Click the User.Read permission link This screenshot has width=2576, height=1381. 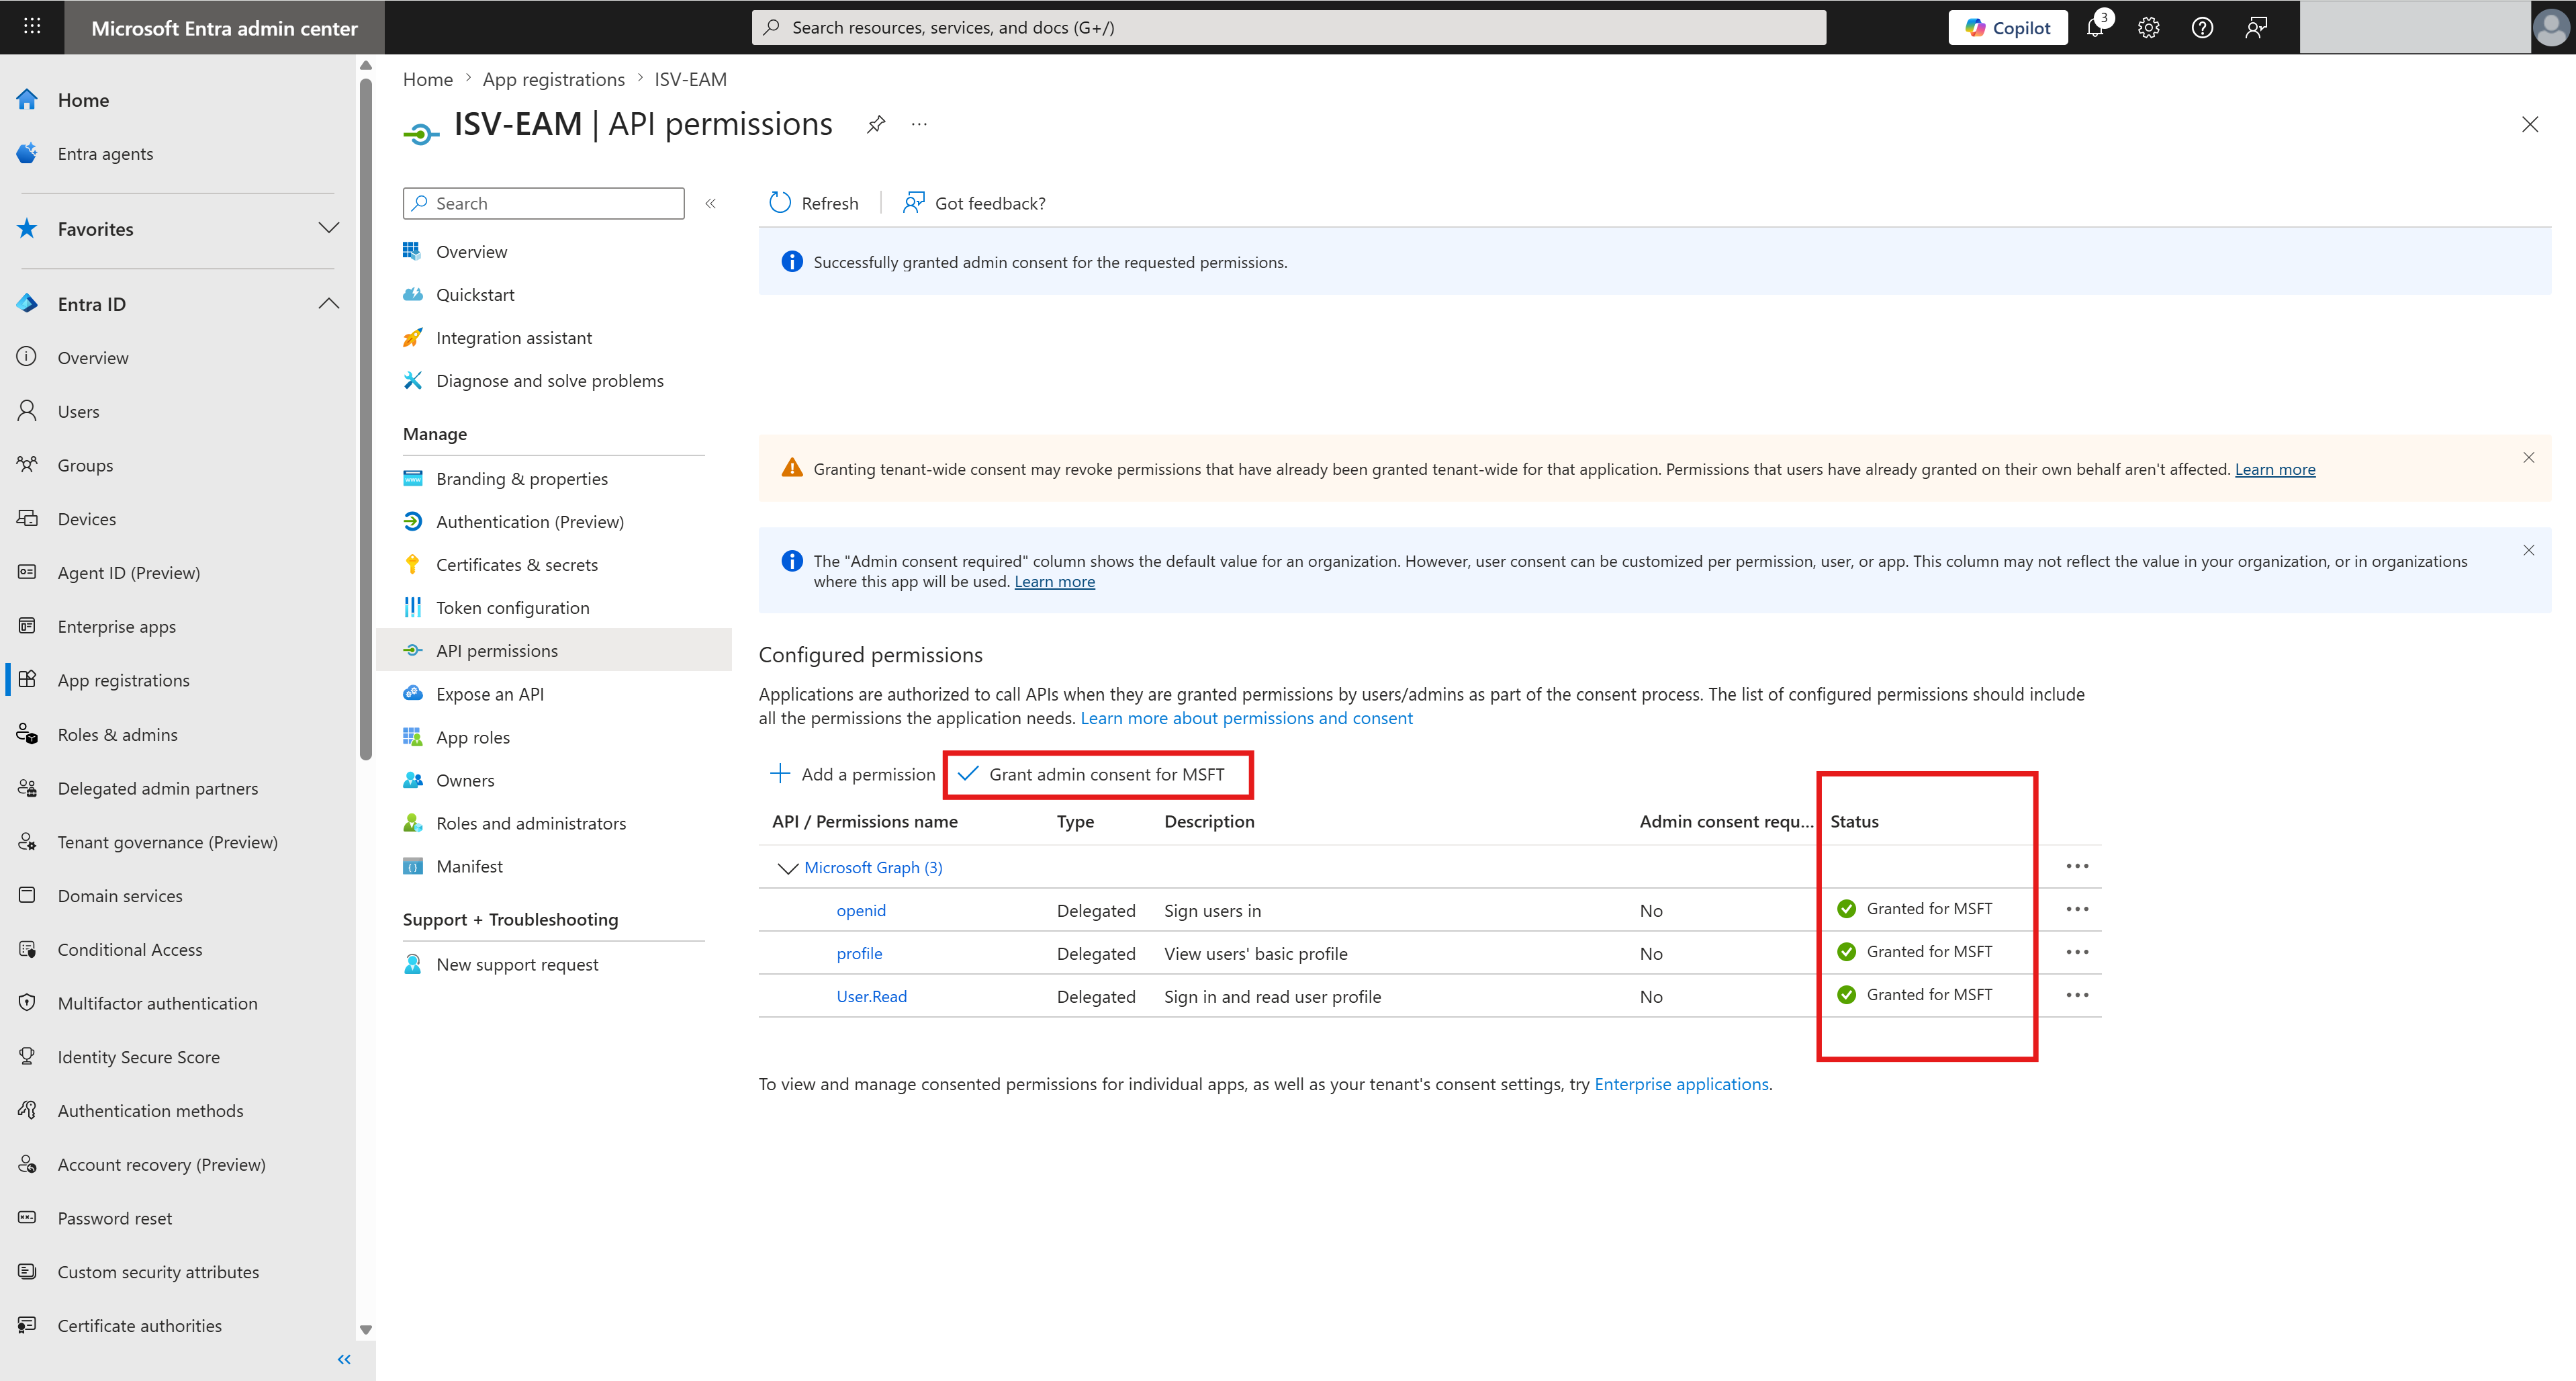pyautogui.click(x=871, y=996)
